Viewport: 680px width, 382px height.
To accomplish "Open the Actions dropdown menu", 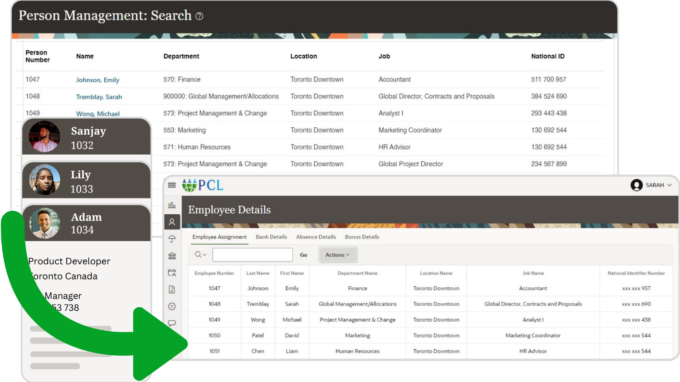I will pos(338,255).
